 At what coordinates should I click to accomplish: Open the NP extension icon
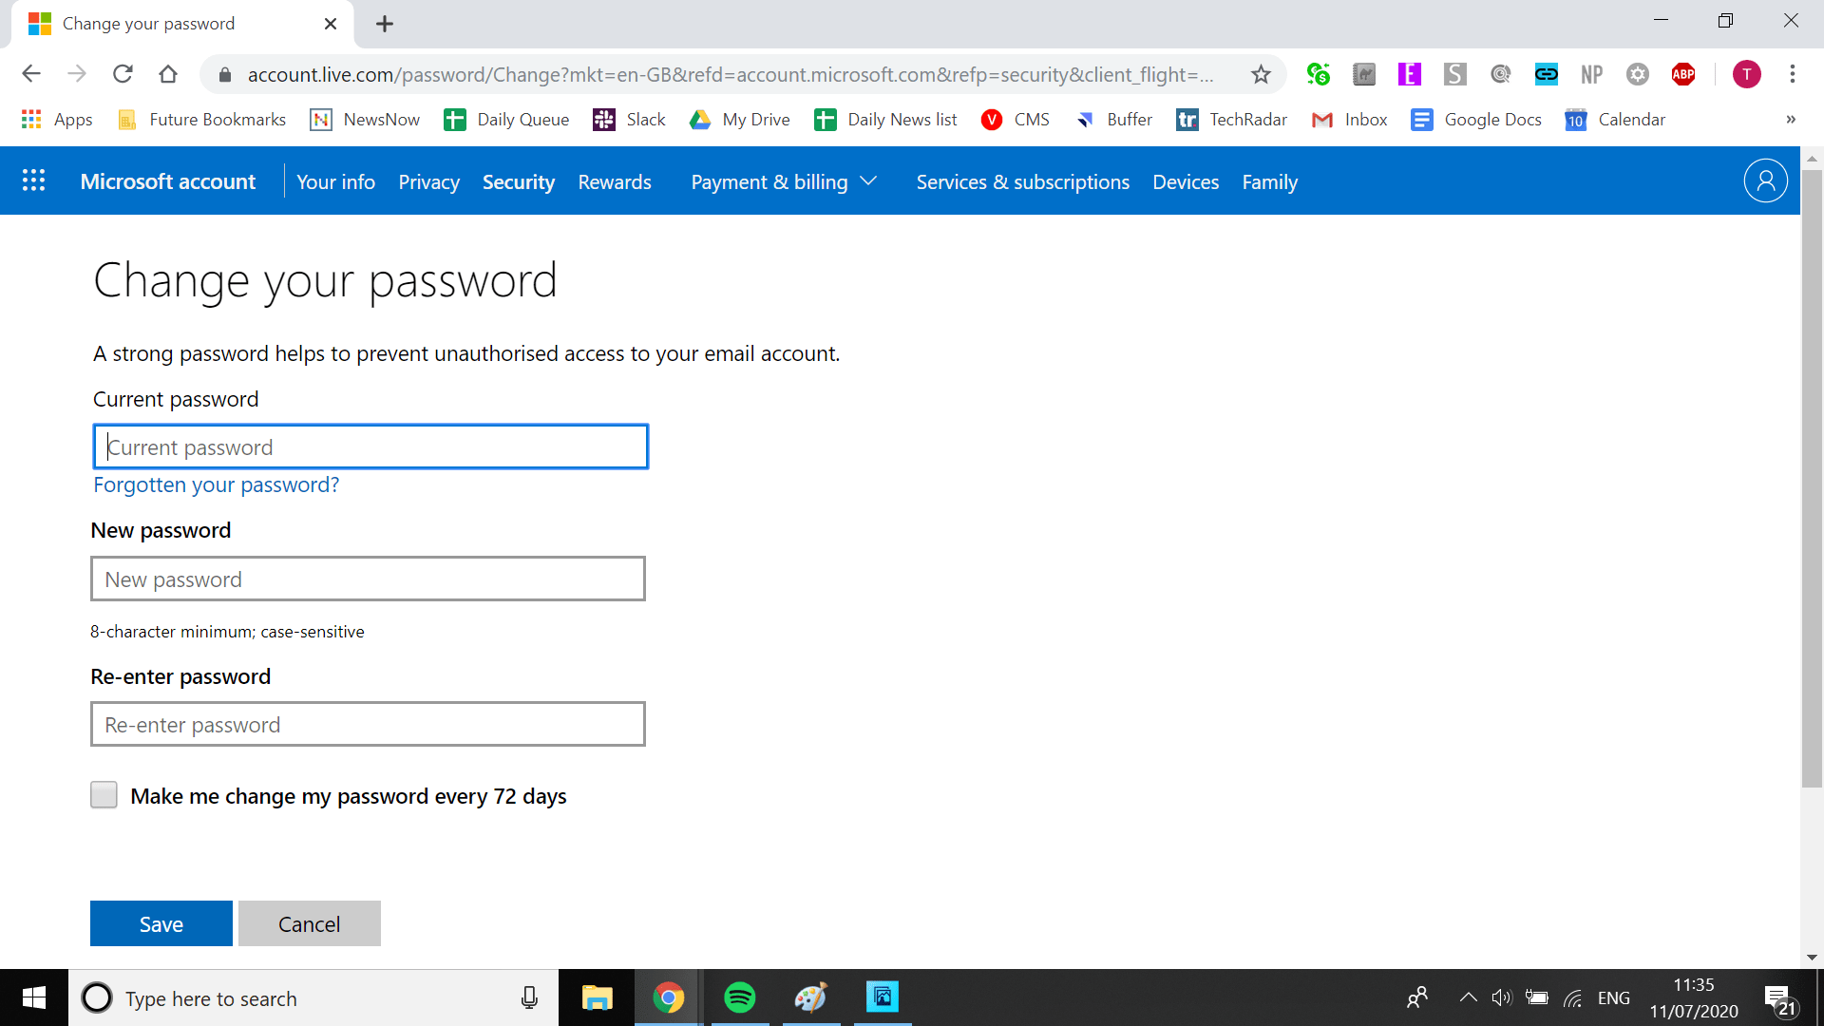click(x=1592, y=74)
